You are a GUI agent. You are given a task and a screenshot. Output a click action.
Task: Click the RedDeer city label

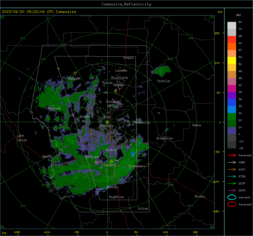119,85
